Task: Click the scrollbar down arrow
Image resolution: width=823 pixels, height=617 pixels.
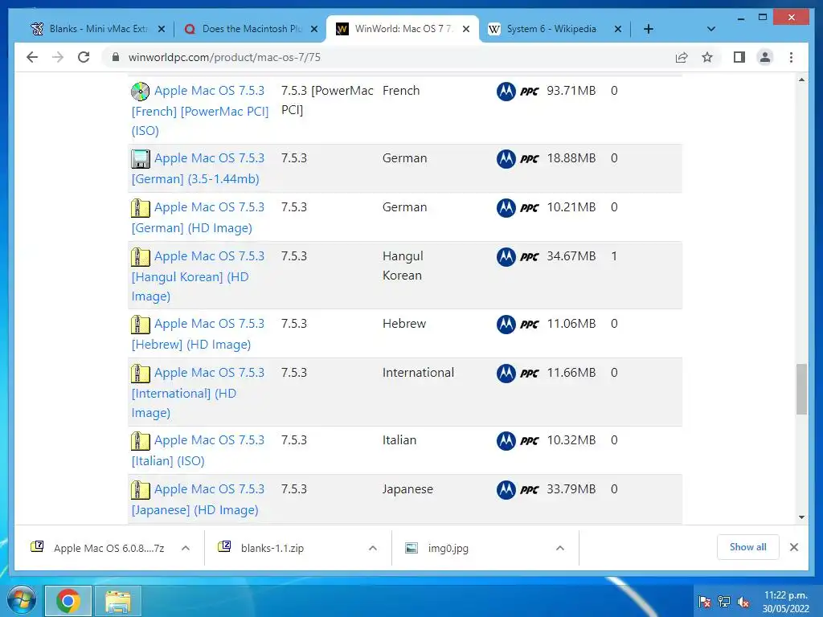Action: coord(801,517)
